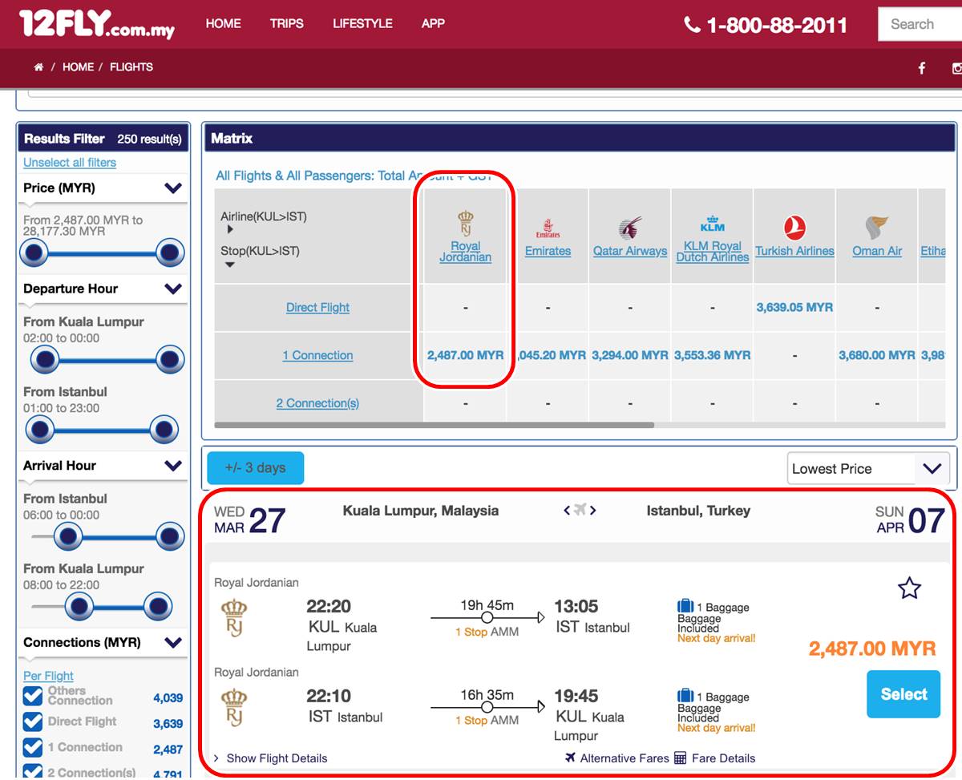Click the baggage icon on the 22:10 flight

[x=685, y=697]
